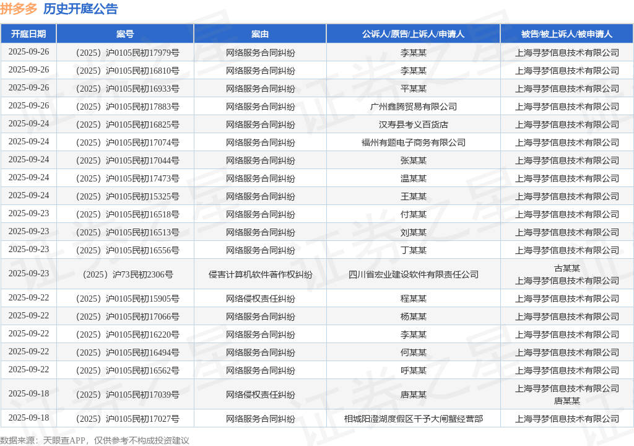Select case number (2025)沪0105民初17473号
Viewport: 634px width, 446px height.
(x=128, y=178)
